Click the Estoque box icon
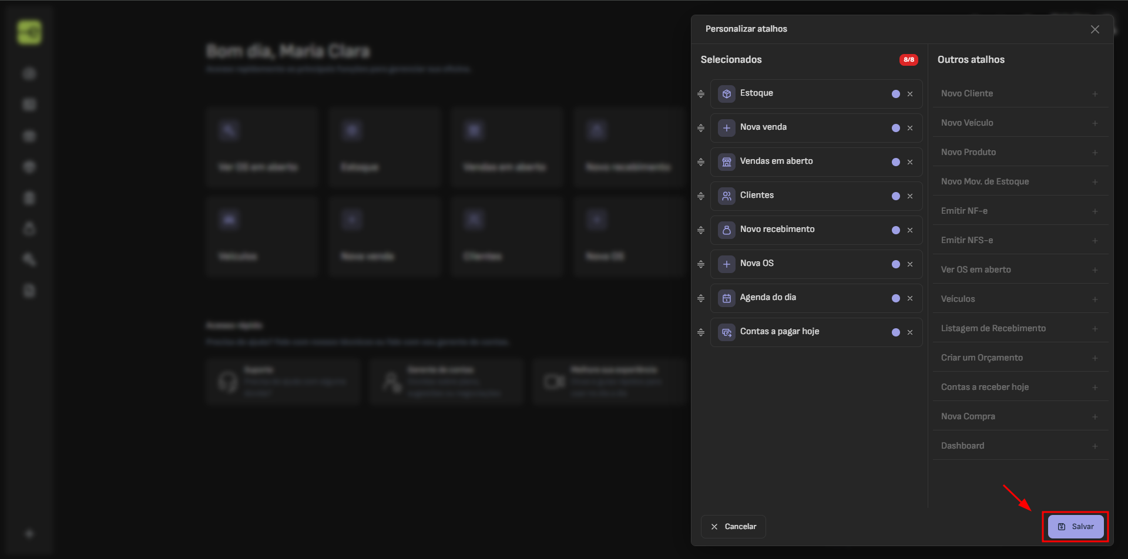The width and height of the screenshot is (1128, 559). (727, 94)
